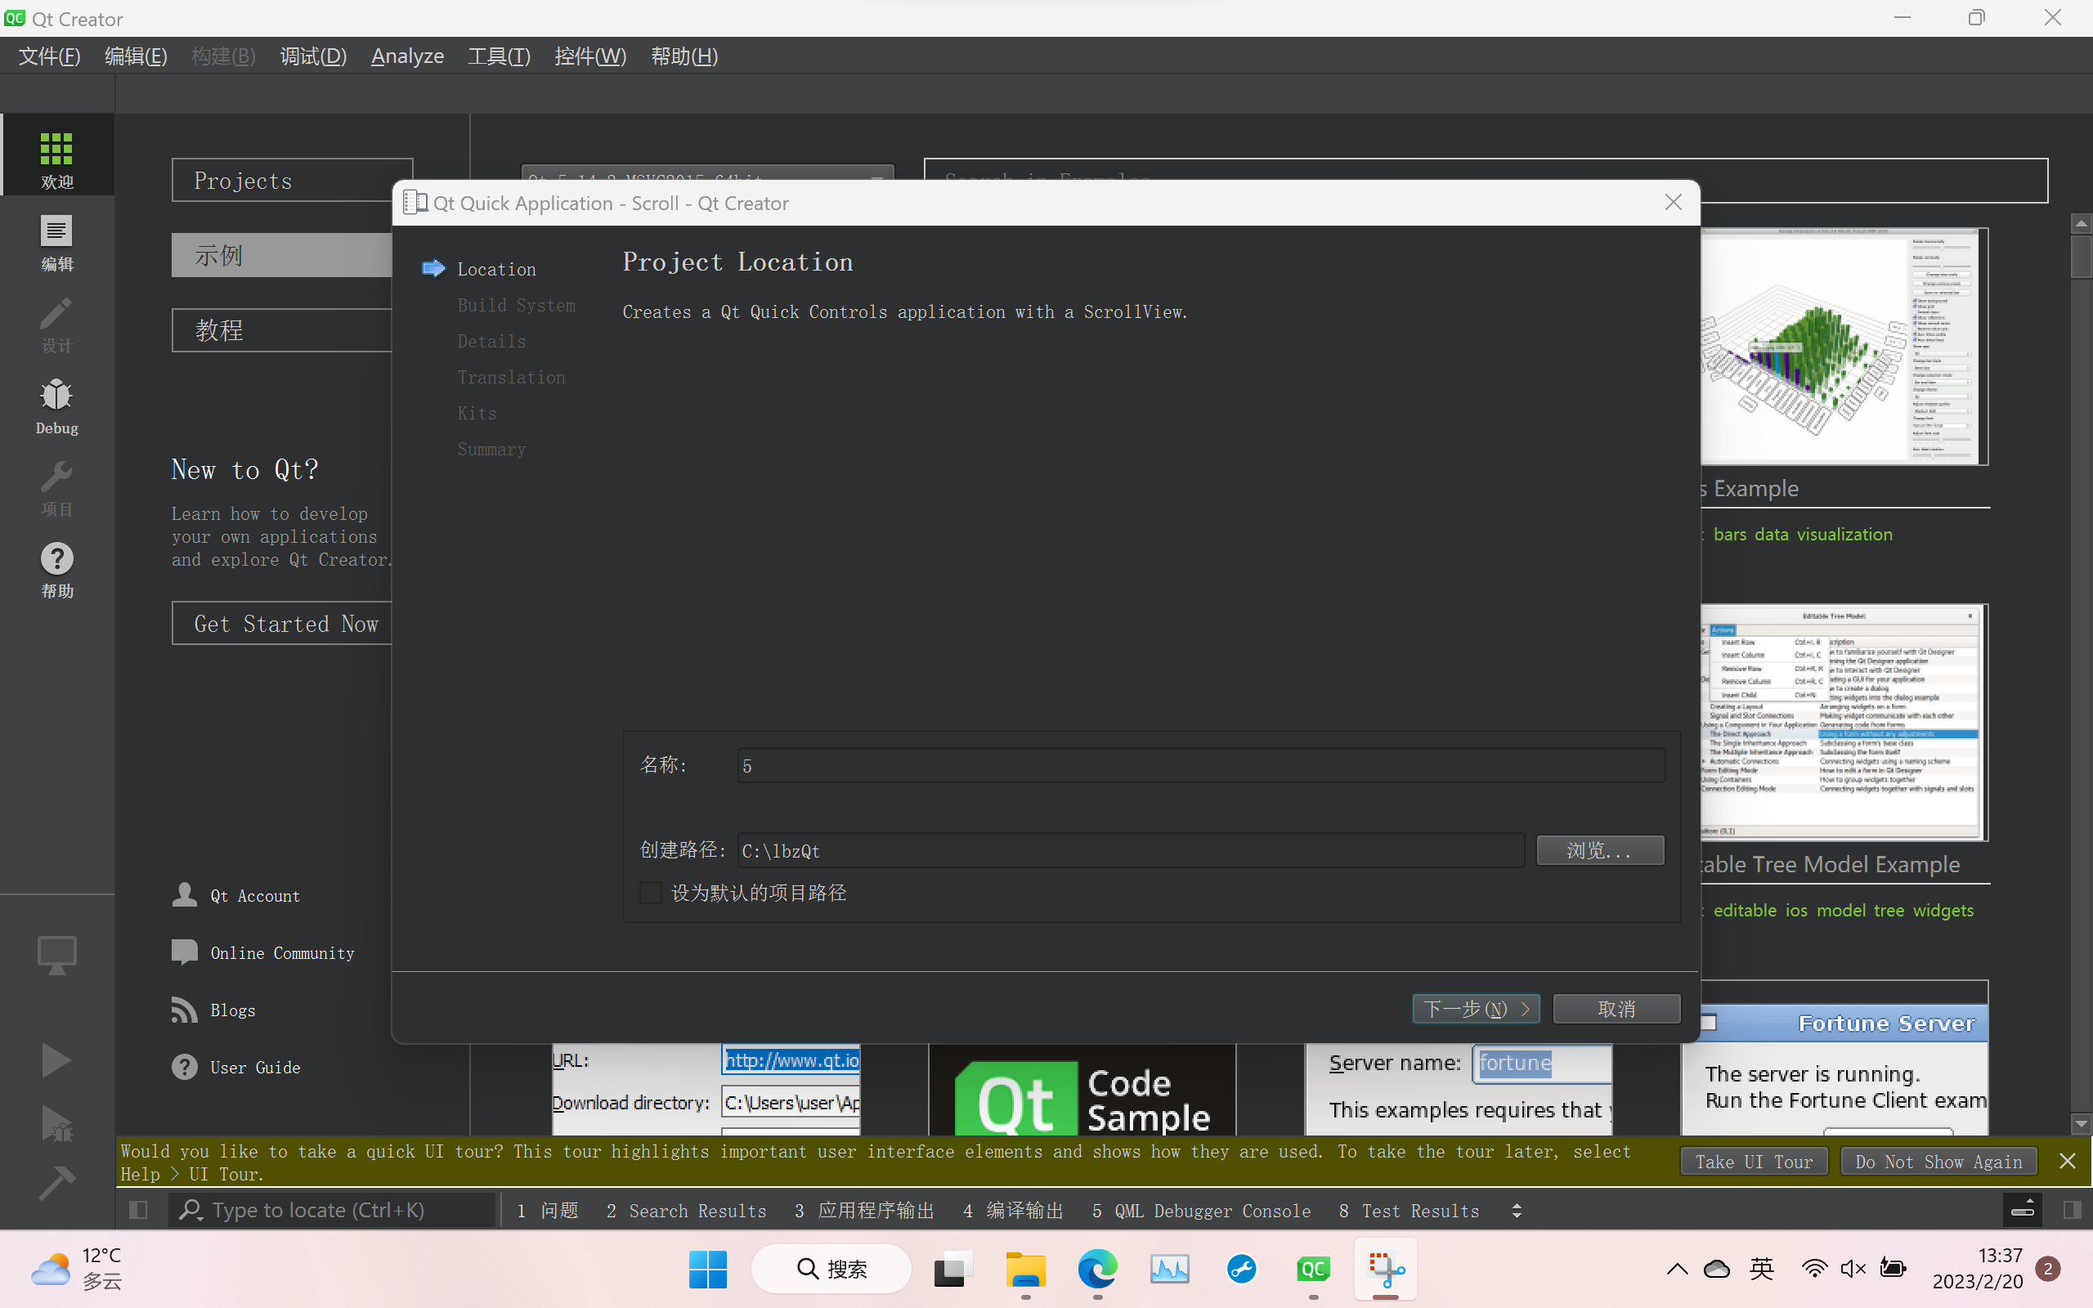The width and height of the screenshot is (2093, 1308).
Task: Check 设为默认的项目路径 checkbox
Action: click(x=651, y=892)
